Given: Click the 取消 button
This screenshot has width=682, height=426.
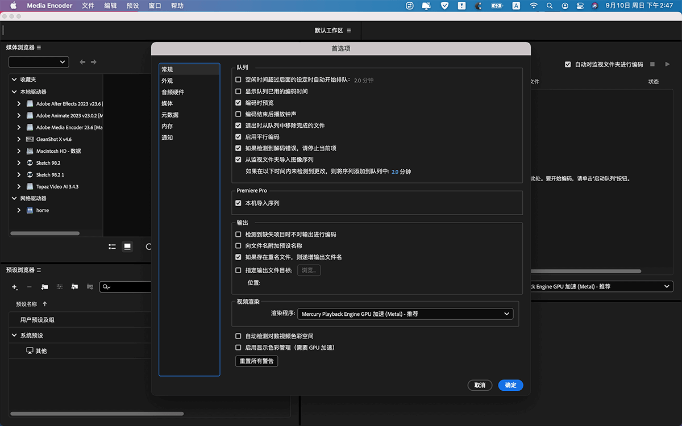Looking at the screenshot, I should pyautogui.click(x=480, y=385).
